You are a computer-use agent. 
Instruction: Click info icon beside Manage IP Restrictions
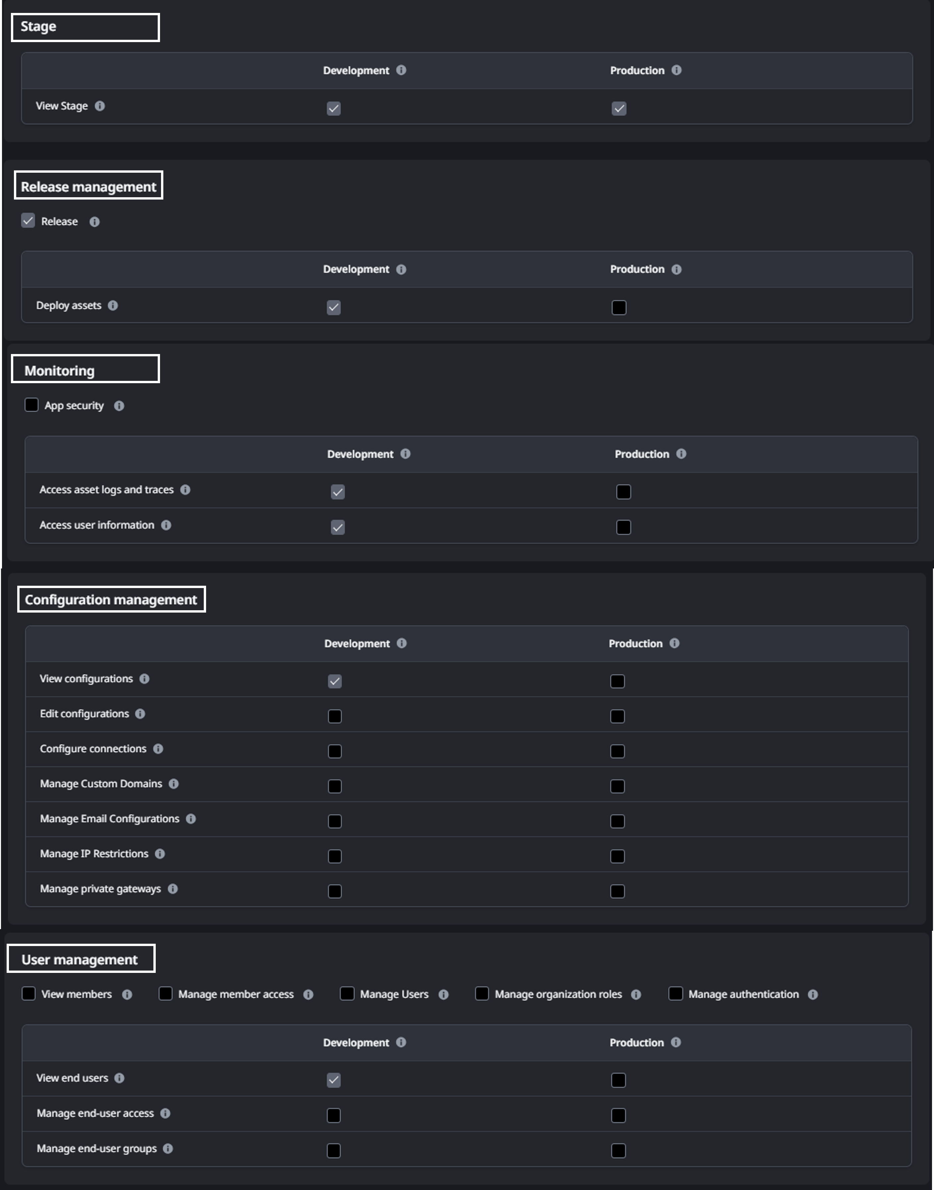(x=160, y=854)
